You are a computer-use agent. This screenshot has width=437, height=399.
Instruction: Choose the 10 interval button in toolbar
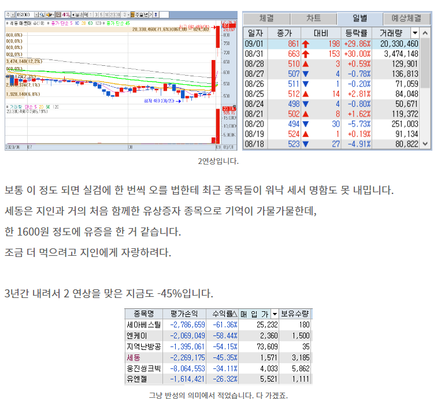click(106, 15)
